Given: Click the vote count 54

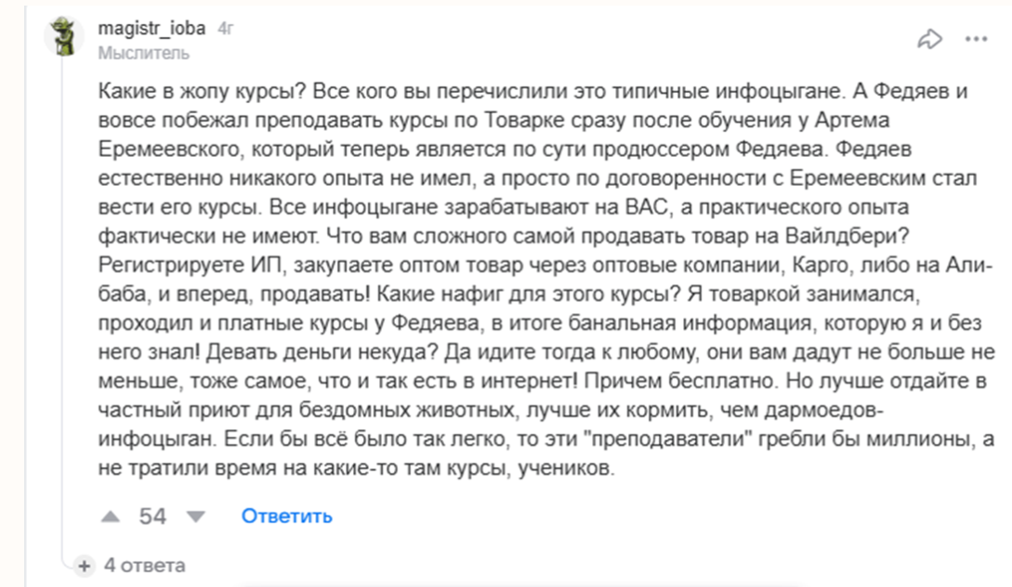Looking at the screenshot, I should 152,516.
